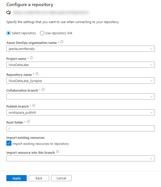Image resolution: width=161 pixels, height=187 pixels.
Task: Open the organization name dropdown jeanlaurentferralis
Action: point(81,49)
